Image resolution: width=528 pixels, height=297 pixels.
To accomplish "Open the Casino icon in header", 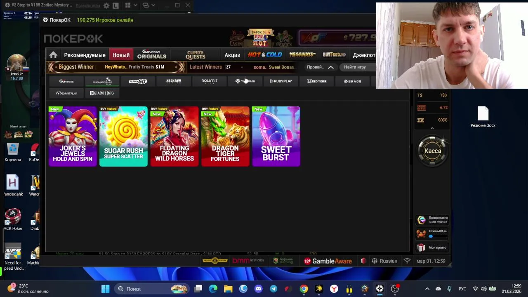I will click(237, 39).
